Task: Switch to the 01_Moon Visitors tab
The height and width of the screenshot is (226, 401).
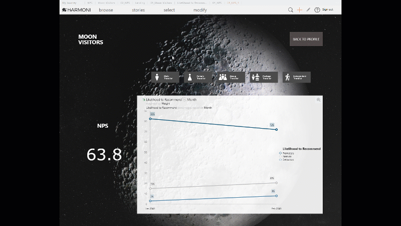Action: tap(161, 3)
